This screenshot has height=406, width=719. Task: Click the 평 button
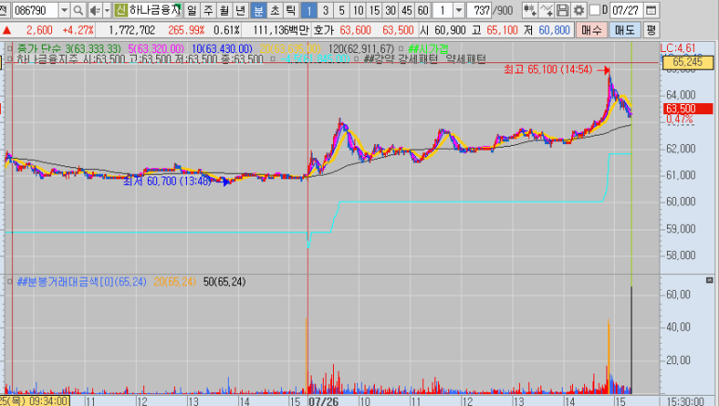click(651, 31)
